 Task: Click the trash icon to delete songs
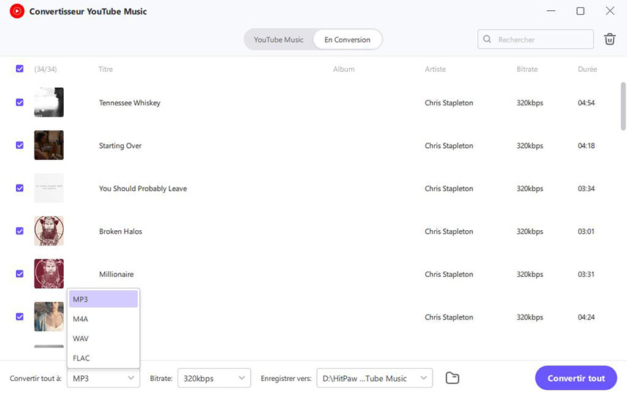tap(609, 40)
